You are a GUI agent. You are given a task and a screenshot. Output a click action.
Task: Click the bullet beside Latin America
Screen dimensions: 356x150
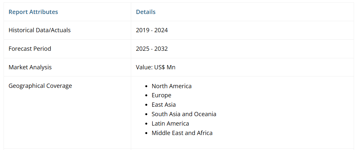click(147, 124)
